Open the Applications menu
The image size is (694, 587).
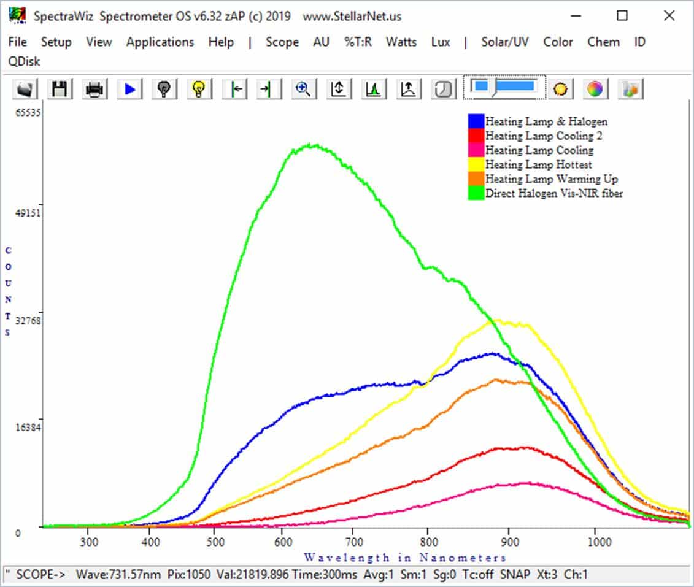pyautogui.click(x=160, y=42)
